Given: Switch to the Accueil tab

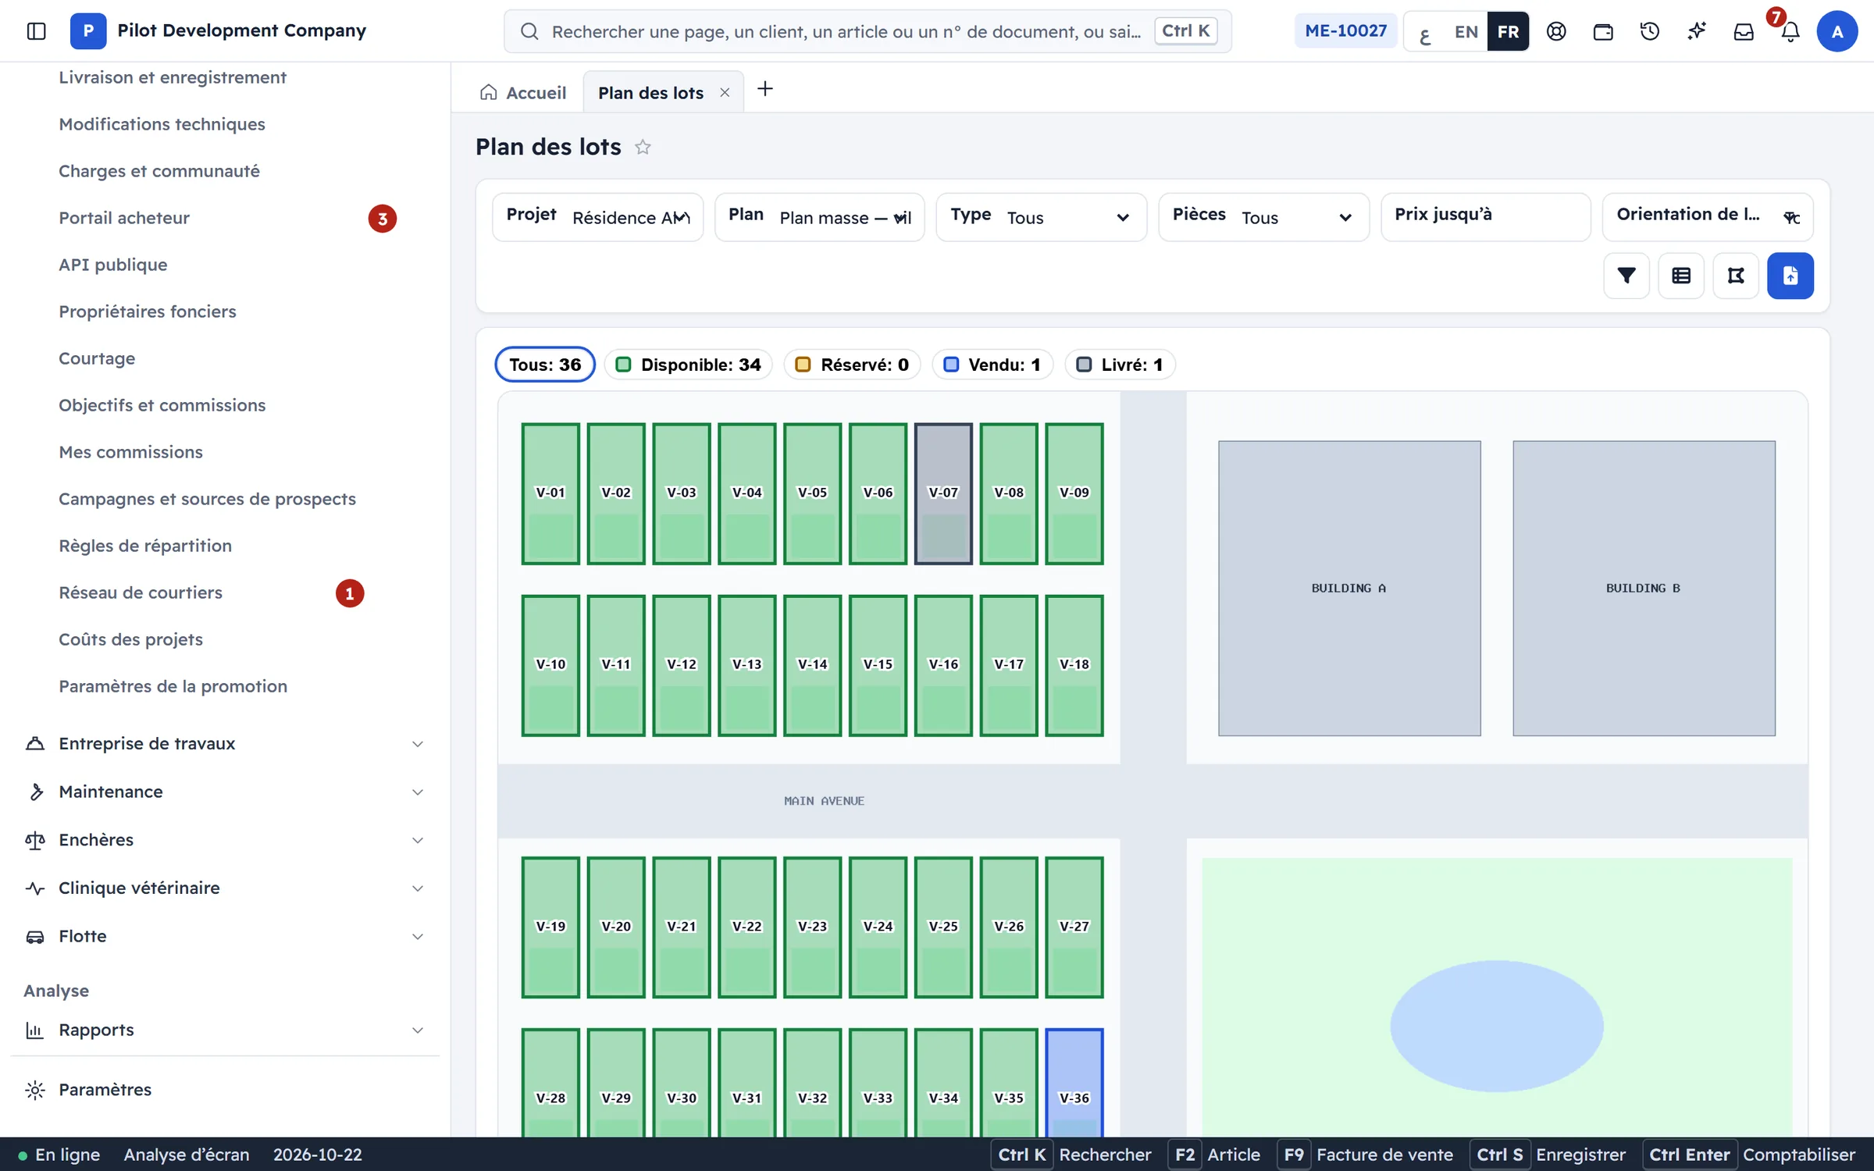Looking at the screenshot, I should coord(523,93).
